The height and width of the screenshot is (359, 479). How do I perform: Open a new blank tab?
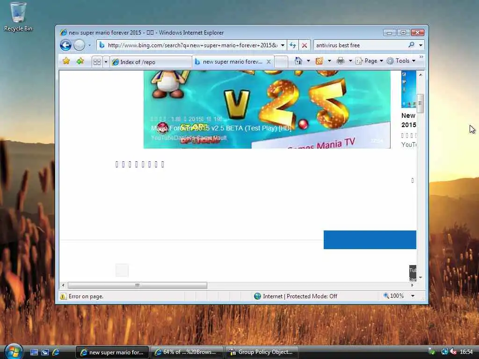[281, 62]
